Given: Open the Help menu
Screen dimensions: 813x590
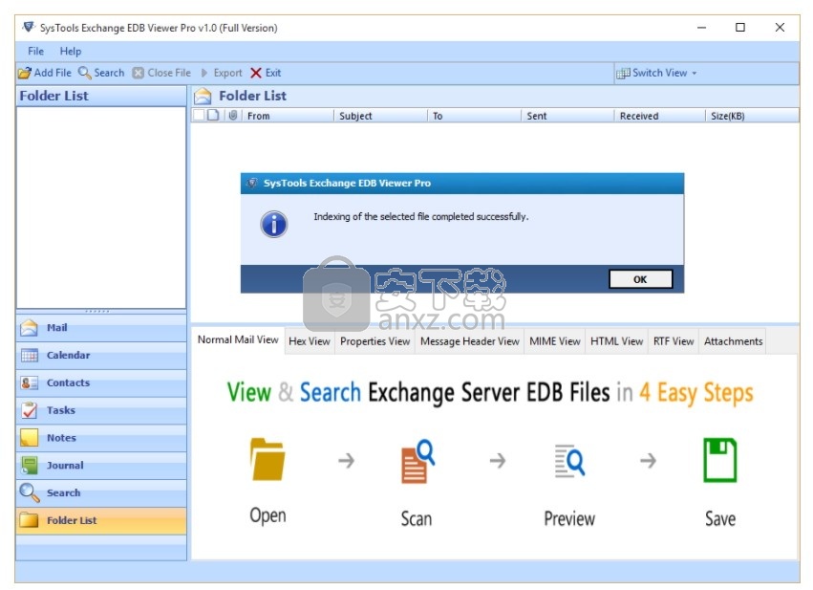Looking at the screenshot, I should point(71,51).
